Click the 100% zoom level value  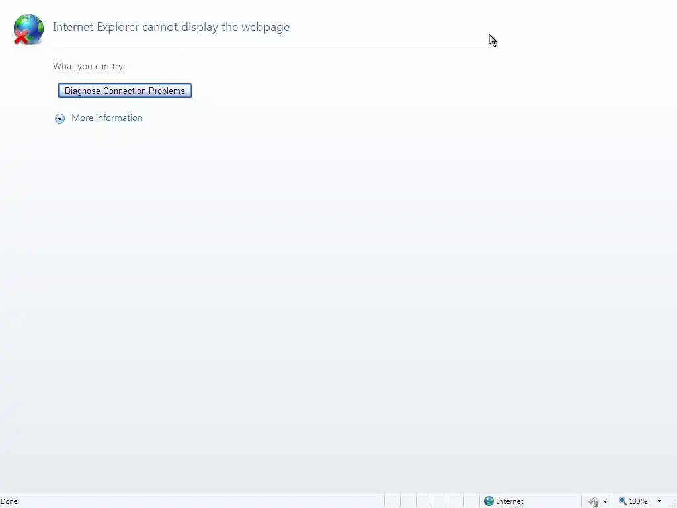coord(638,501)
